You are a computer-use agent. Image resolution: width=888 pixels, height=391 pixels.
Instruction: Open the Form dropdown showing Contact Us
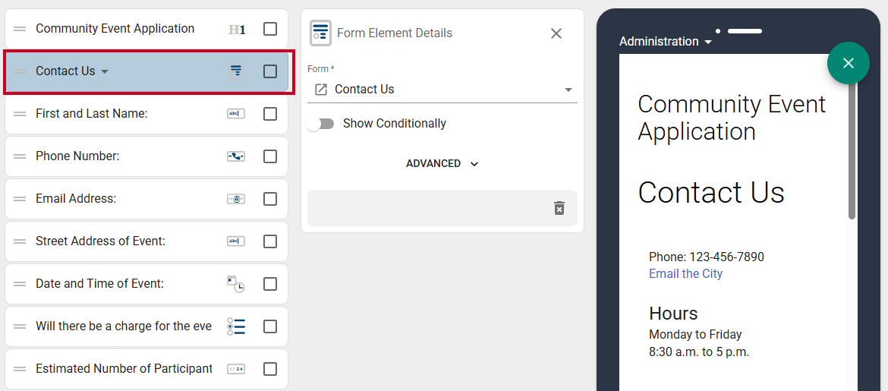(x=442, y=90)
